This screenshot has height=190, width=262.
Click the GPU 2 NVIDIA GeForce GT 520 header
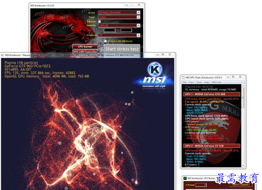pos(212,146)
